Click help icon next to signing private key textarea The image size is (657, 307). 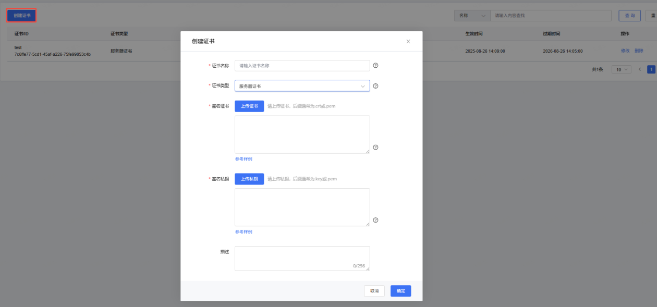tap(375, 220)
